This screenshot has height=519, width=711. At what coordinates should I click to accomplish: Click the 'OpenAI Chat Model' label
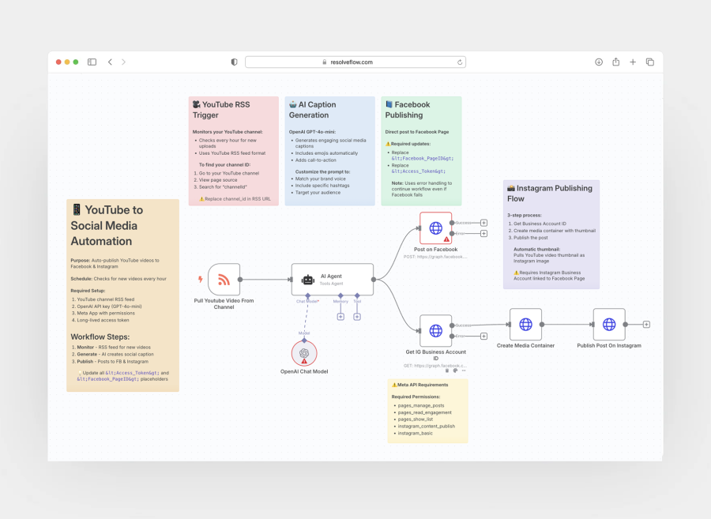click(x=304, y=371)
